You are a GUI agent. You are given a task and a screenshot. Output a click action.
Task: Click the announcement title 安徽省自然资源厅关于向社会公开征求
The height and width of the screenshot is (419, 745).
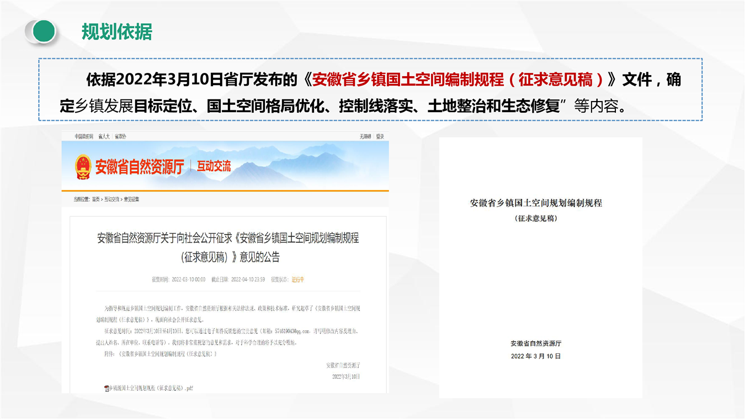[x=228, y=238]
